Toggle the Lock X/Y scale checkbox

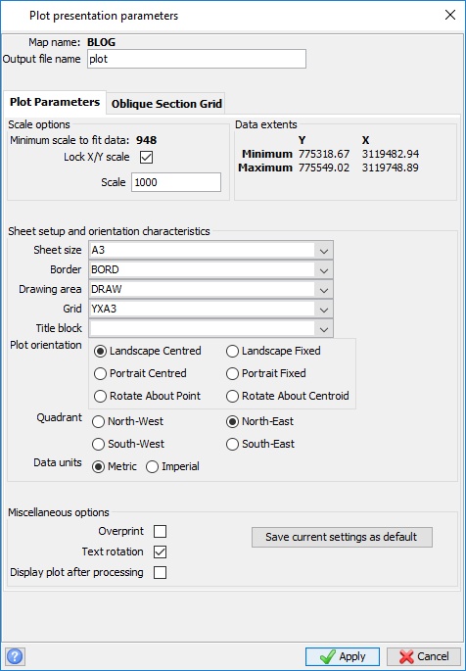[x=146, y=157]
